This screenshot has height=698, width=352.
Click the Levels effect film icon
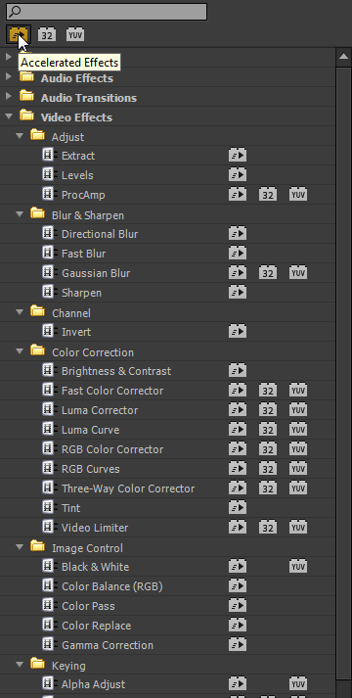click(49, 174)
